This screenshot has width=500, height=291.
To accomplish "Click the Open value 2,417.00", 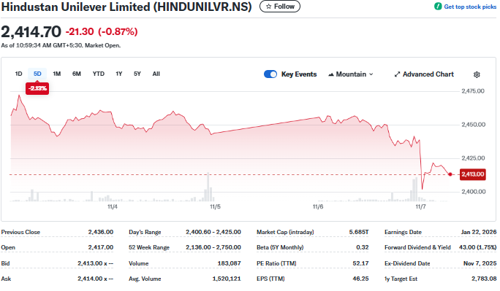I will pyautogui.click(x=100, y=247).
